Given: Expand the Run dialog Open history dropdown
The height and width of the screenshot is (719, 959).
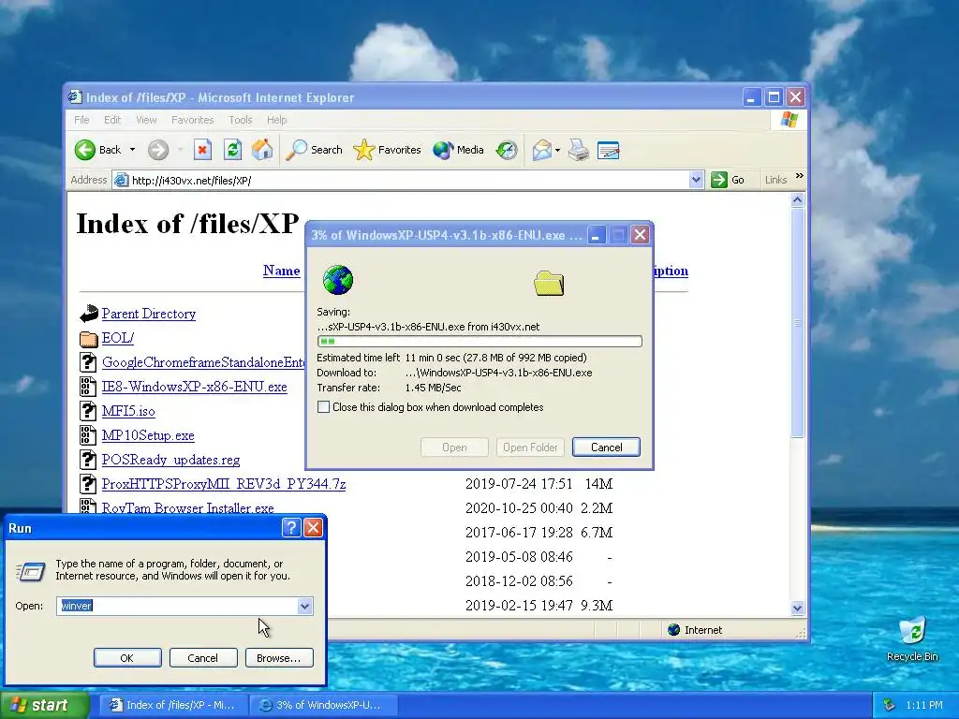Looking at the screenshot, I should (304, 606).
